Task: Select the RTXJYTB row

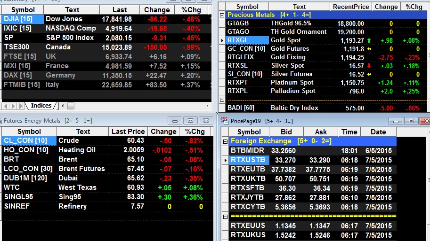Action: click(x=313, y=198)
